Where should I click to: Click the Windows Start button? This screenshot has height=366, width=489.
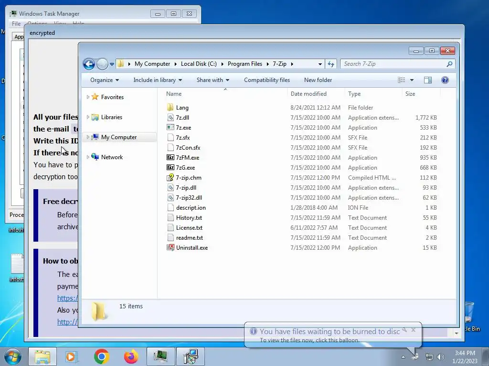(13, 356)
